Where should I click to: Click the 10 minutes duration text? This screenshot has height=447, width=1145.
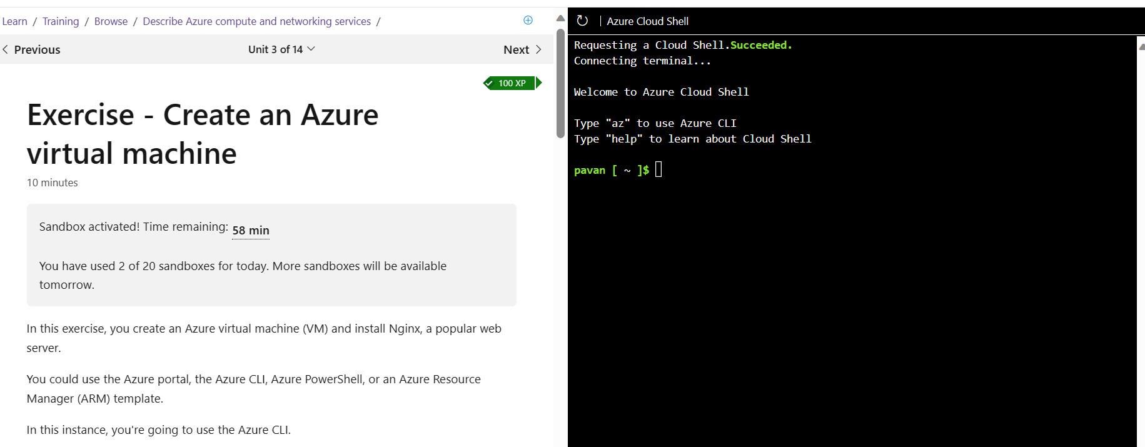click(53, 183)
